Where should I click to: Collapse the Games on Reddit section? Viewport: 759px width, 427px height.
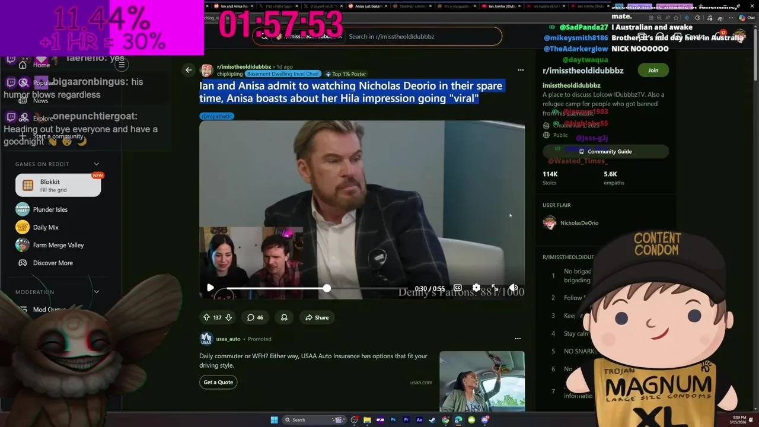pos(97,164)
